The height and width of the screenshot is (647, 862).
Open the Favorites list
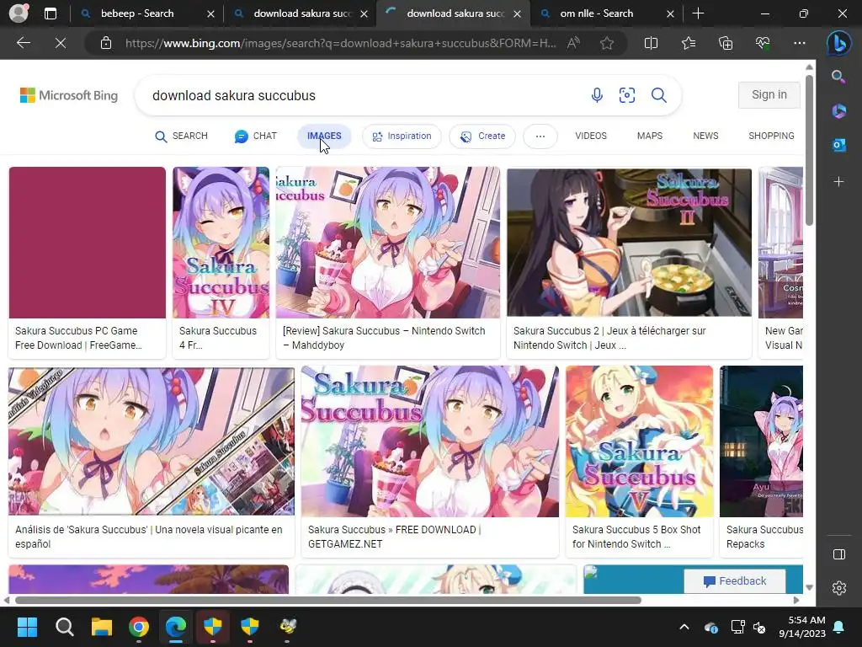pos(689,43)
